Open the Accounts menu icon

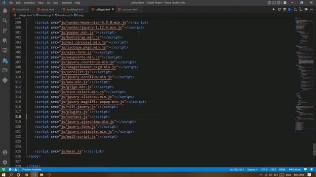pyautogui.click(x=5, y=152)
